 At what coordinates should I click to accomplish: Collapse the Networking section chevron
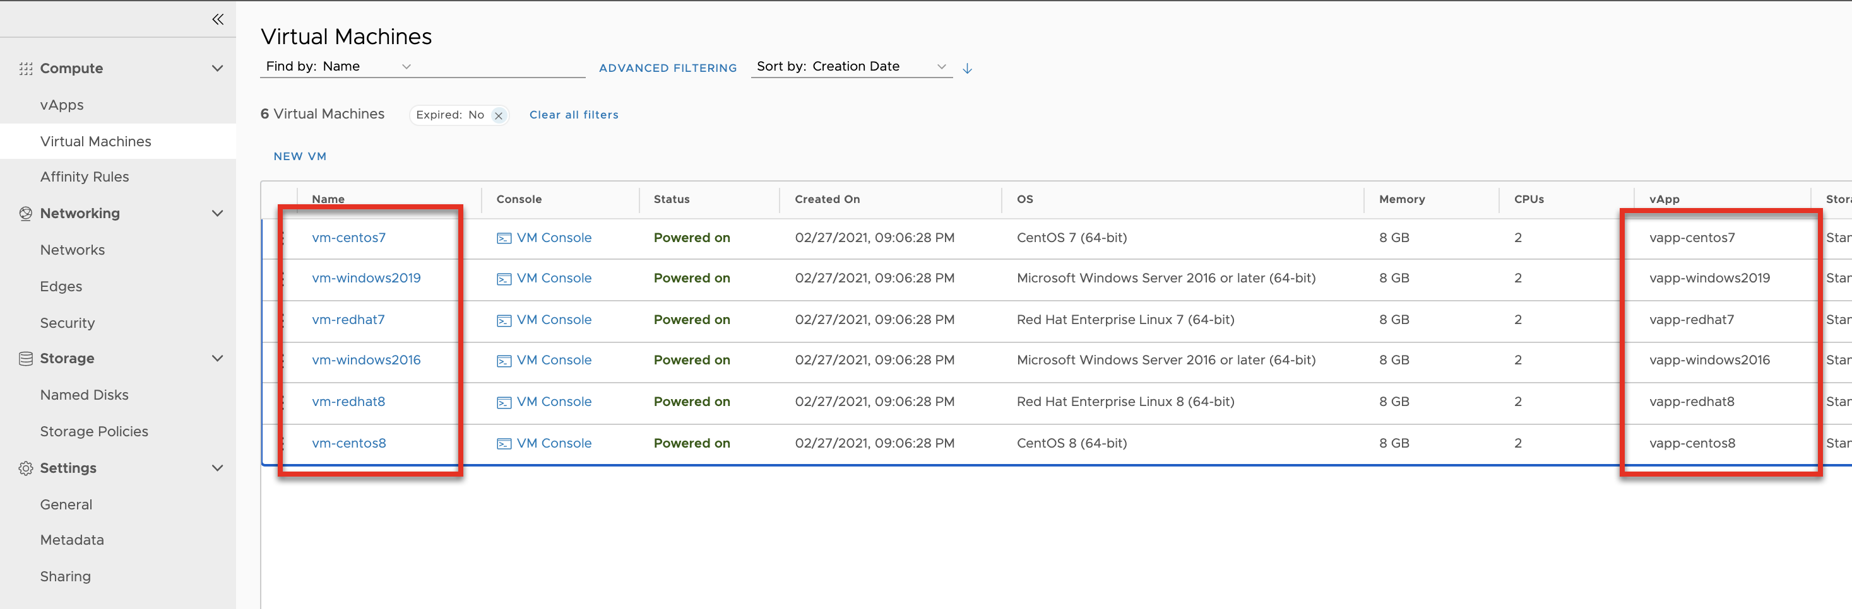point(217,213)
